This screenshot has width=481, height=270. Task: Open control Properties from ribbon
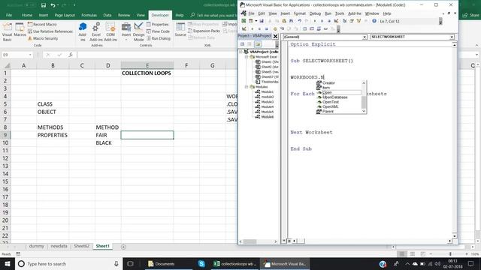(x=158, y=24)
